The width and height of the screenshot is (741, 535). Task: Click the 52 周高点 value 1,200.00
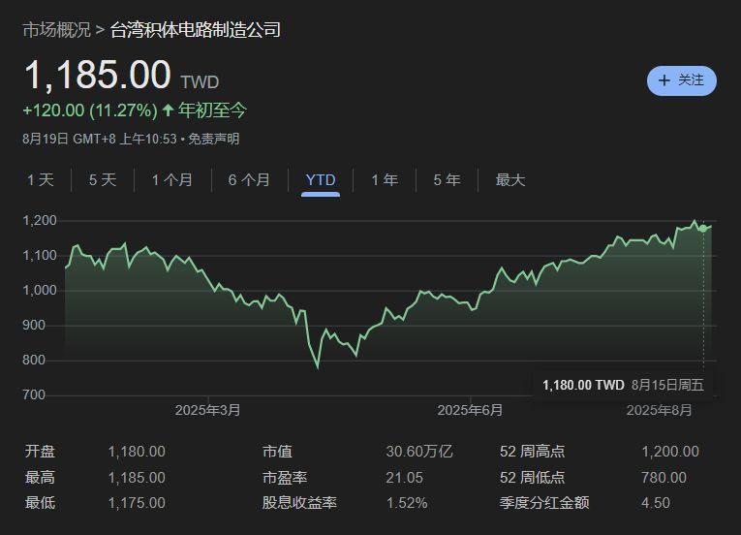[x=670, y=452]
